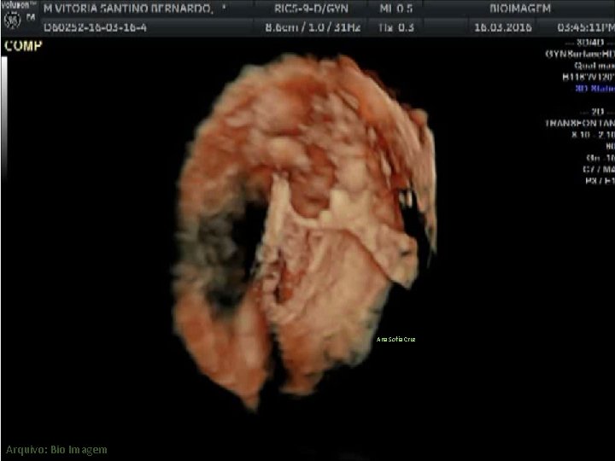615x461 pixels.
Task: Click the time 03:45:11PM
Action: click(586, 27)
